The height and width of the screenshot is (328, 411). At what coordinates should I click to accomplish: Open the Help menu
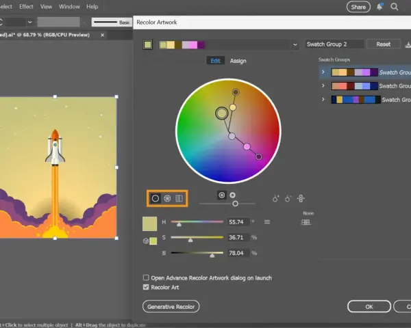point(92,7)
